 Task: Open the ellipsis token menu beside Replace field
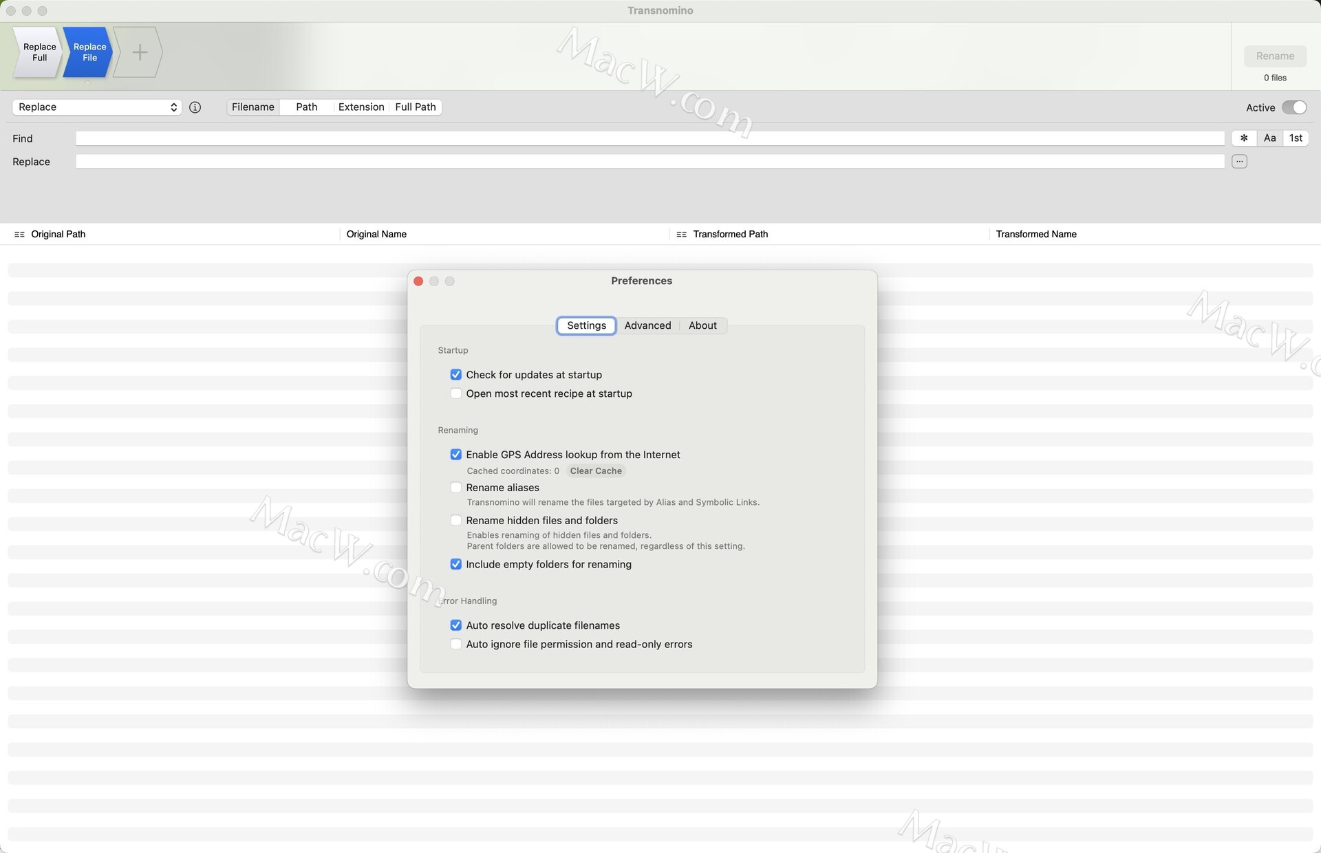[x=1239, y=162]
